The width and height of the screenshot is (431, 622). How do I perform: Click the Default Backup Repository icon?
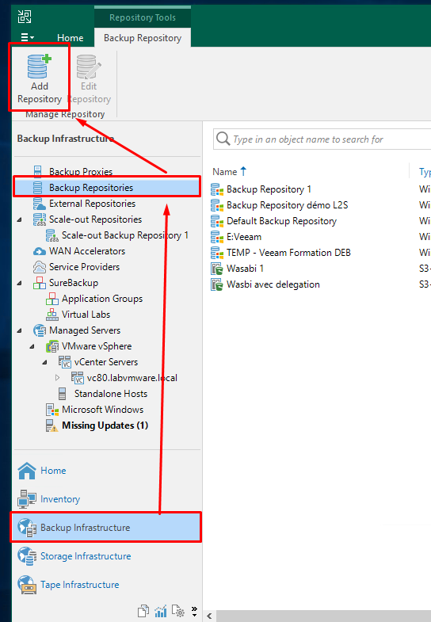click(x=217, y=221)
